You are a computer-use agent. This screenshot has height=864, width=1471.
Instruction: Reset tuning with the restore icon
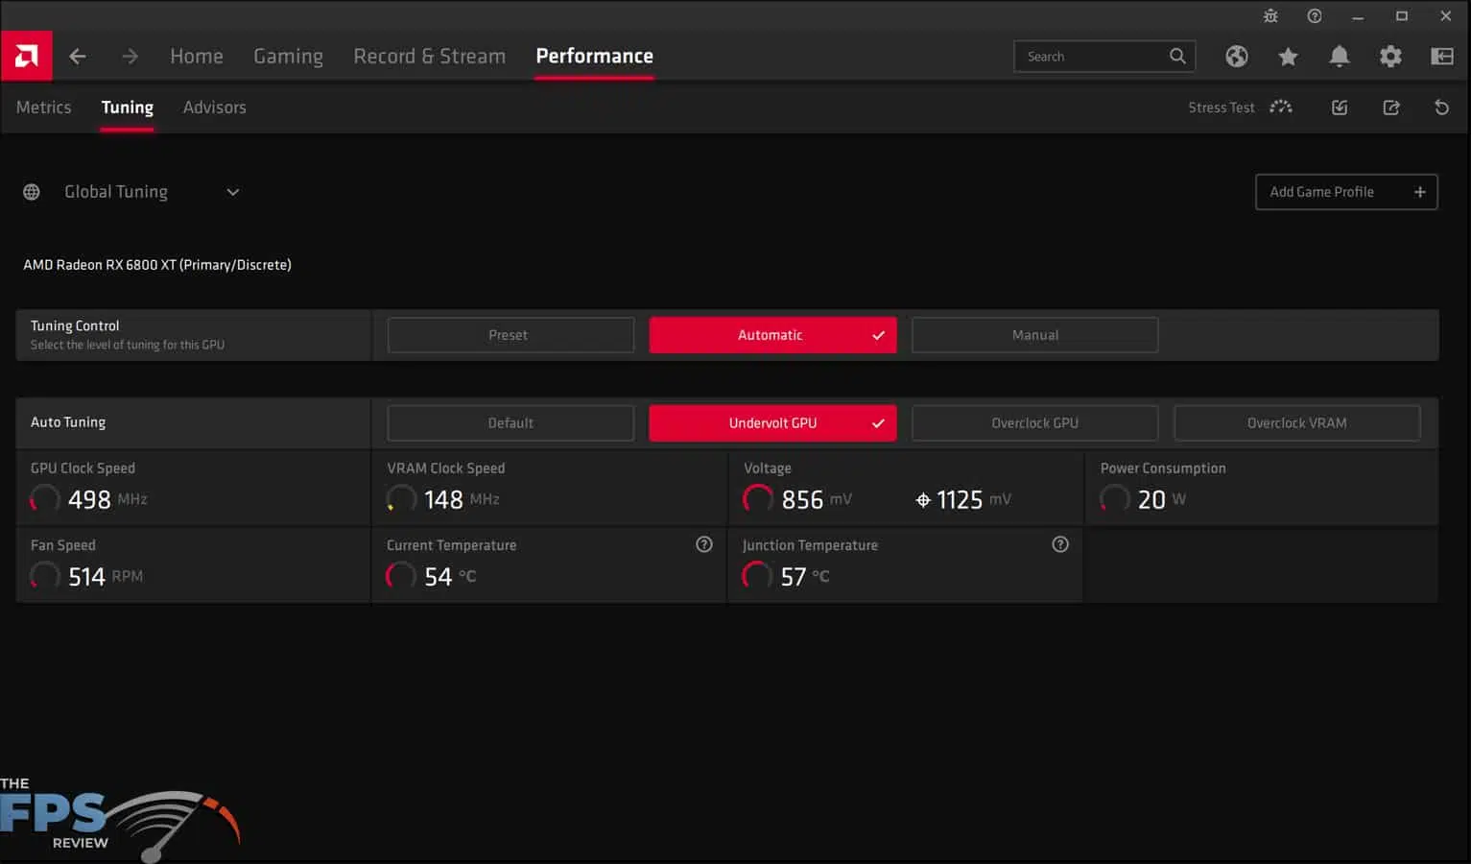1440,108
